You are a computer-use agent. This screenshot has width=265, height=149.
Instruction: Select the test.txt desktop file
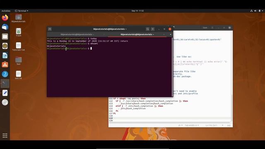tap(18, 75)
